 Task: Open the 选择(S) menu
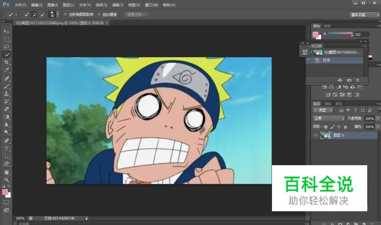click(101, 5)
